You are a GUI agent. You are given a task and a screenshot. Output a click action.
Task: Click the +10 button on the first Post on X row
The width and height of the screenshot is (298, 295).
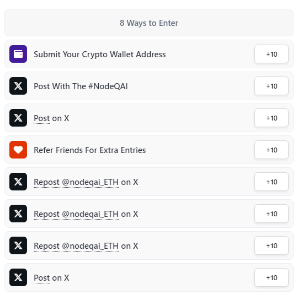point(272,118)
